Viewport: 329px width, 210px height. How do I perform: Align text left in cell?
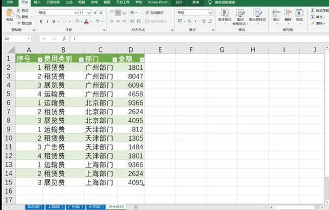(x=112, y=21)
